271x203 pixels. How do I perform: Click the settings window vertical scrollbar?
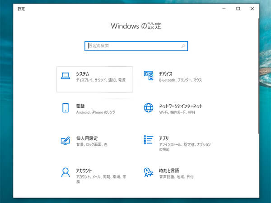pyautogui.click(x=258, y=76)
